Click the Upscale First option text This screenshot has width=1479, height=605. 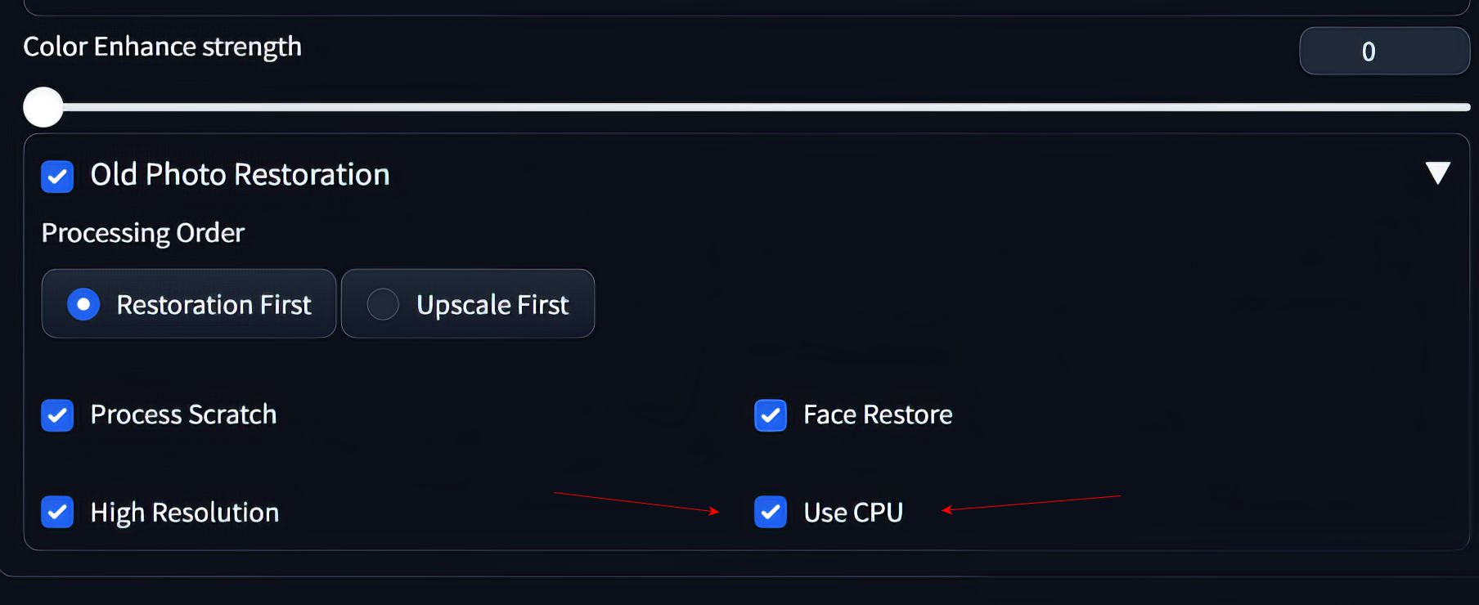492,305
